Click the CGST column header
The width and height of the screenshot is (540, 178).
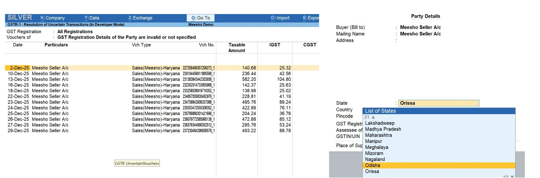click(310, 45)
